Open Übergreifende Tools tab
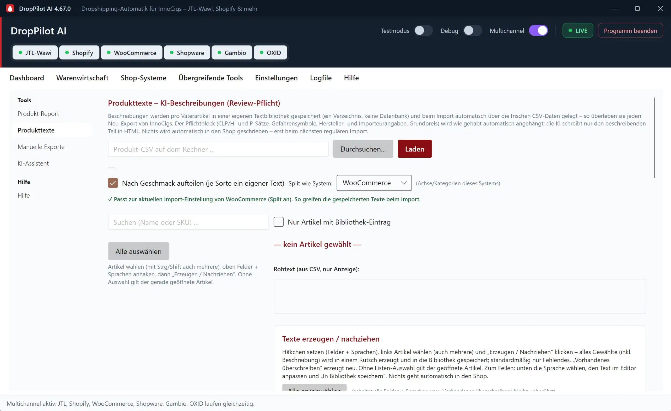Image resolution: width=671 pixels, height=411 pixels. (x=210, y=78)
